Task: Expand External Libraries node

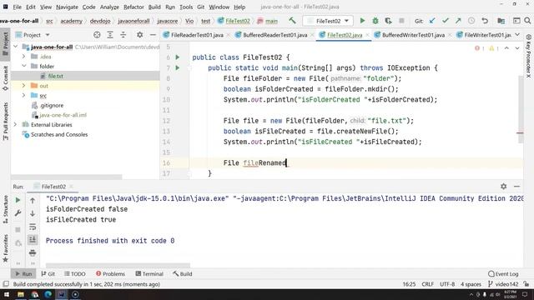Action: click(x=15, y=124)
